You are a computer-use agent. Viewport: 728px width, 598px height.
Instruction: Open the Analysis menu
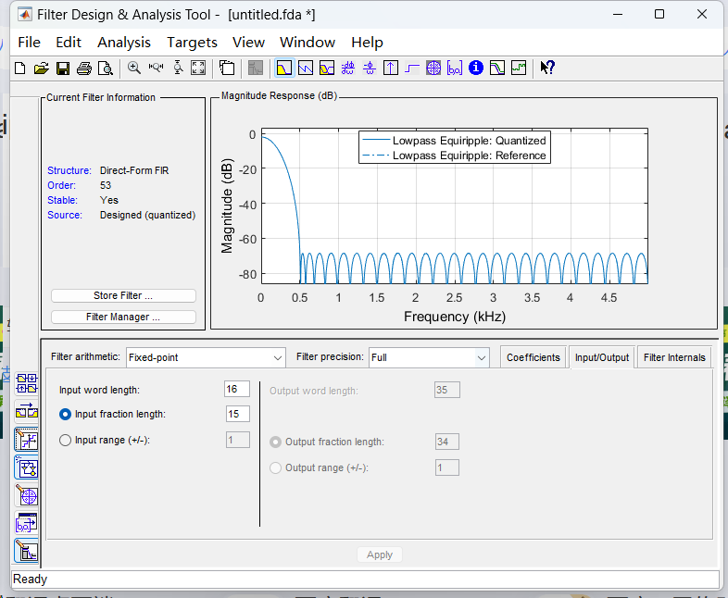123,42
